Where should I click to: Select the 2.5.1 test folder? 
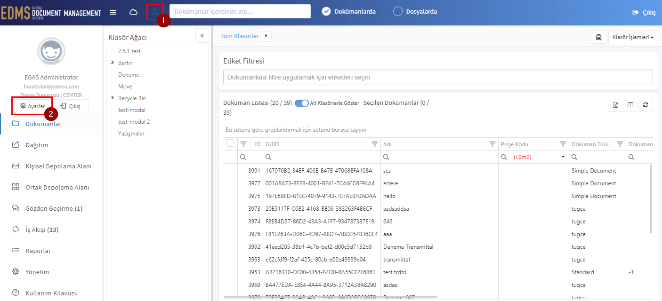(129, 51)
